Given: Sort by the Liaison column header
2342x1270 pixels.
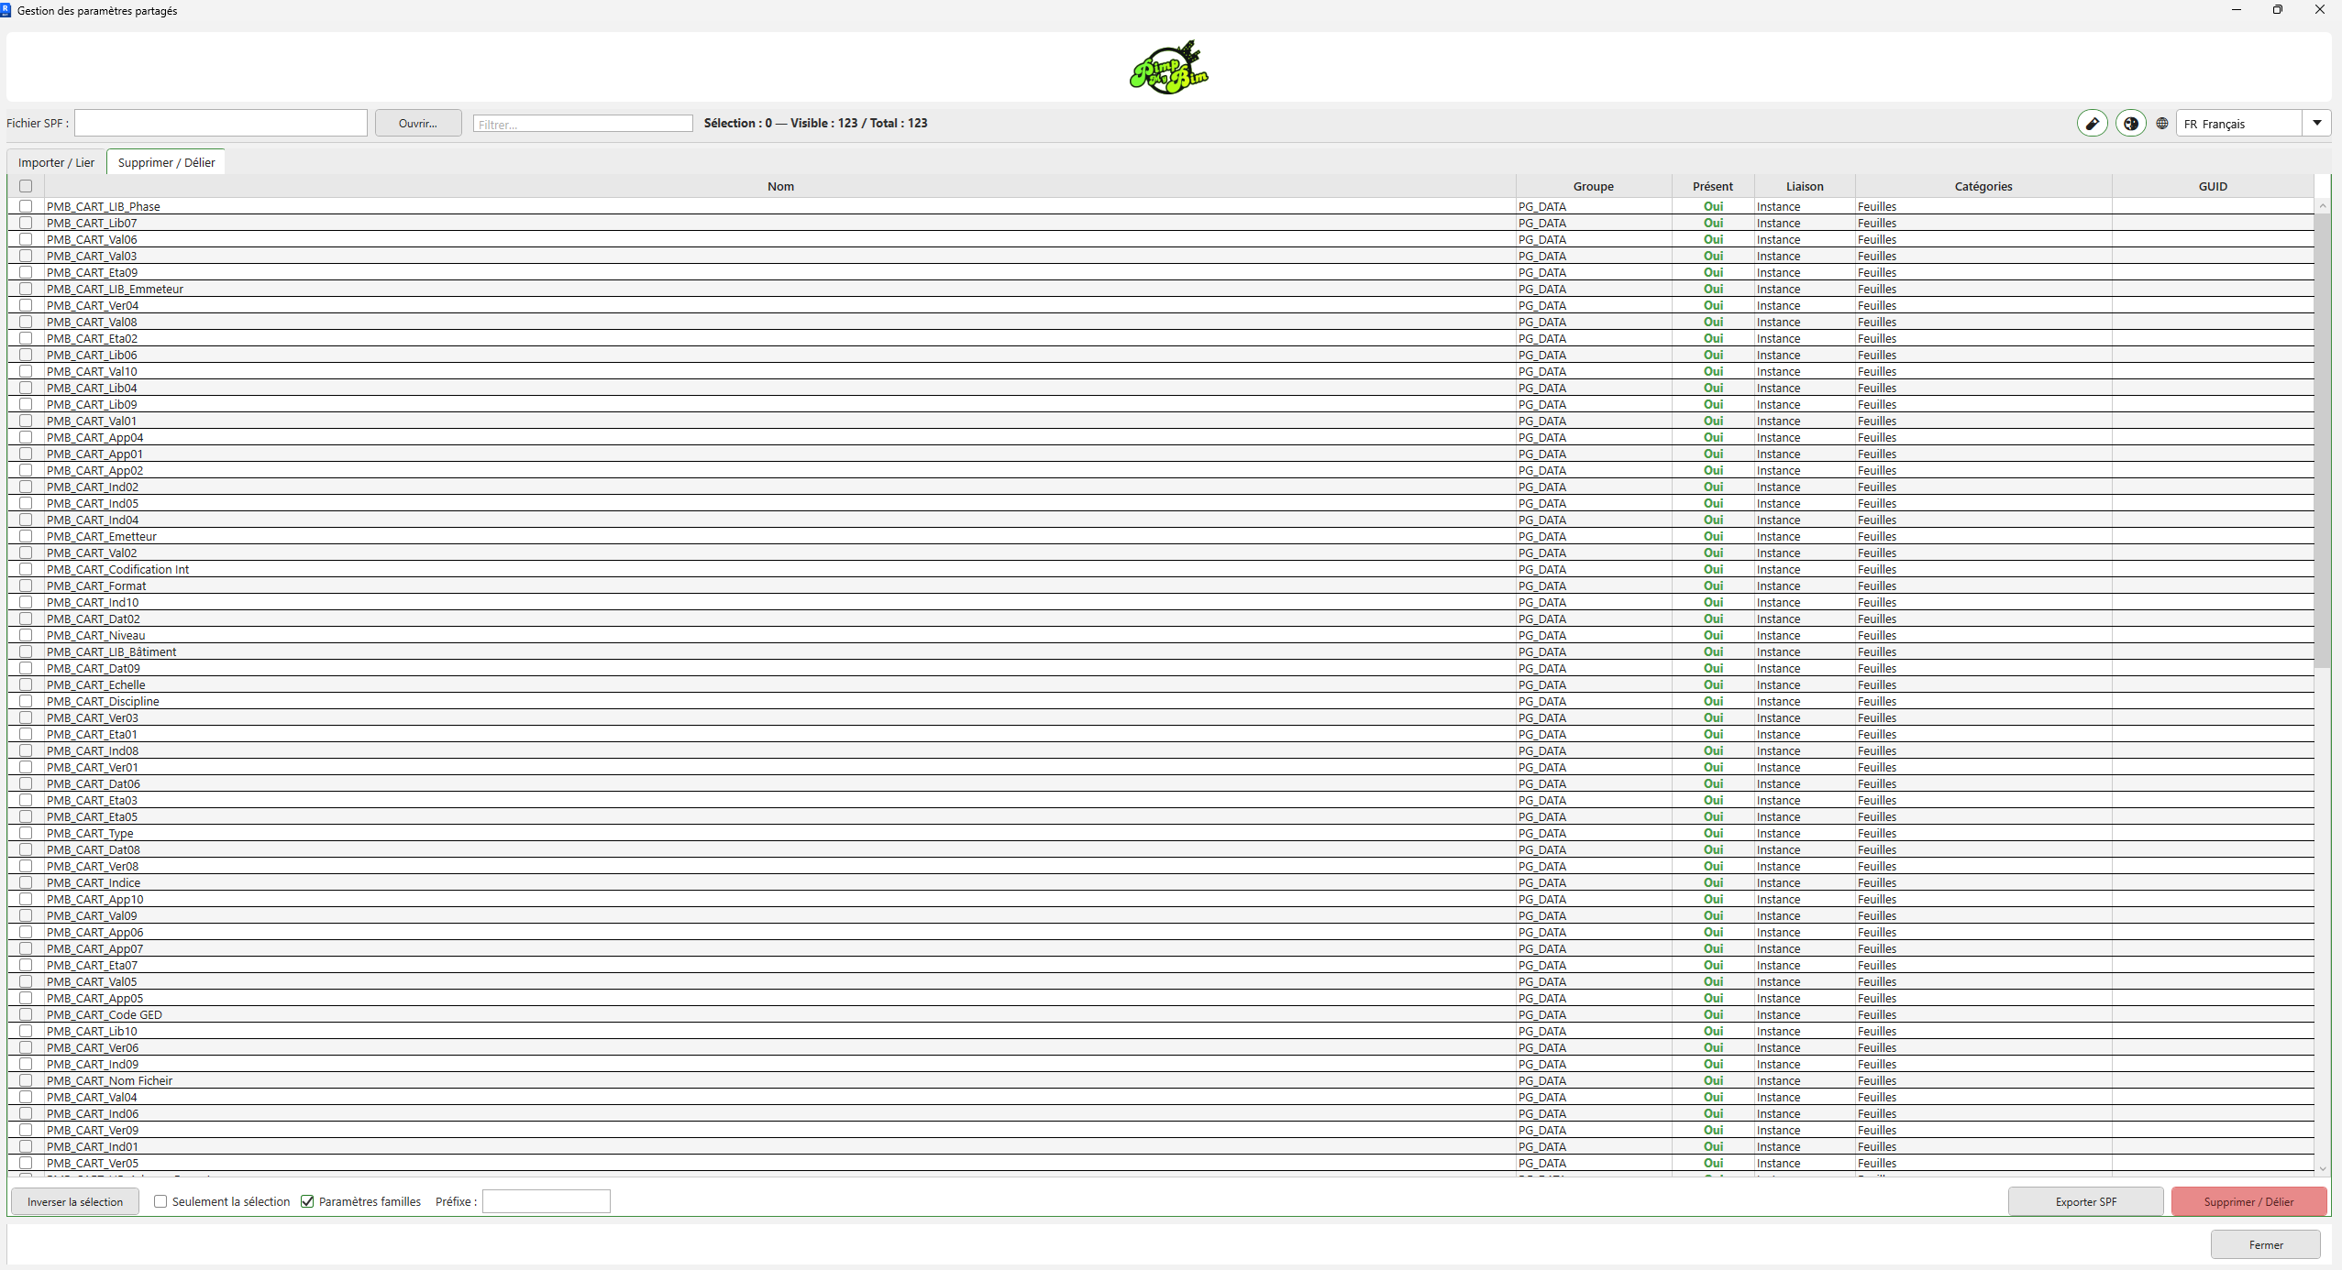Looking at the screenshot, I should 1805,186.
